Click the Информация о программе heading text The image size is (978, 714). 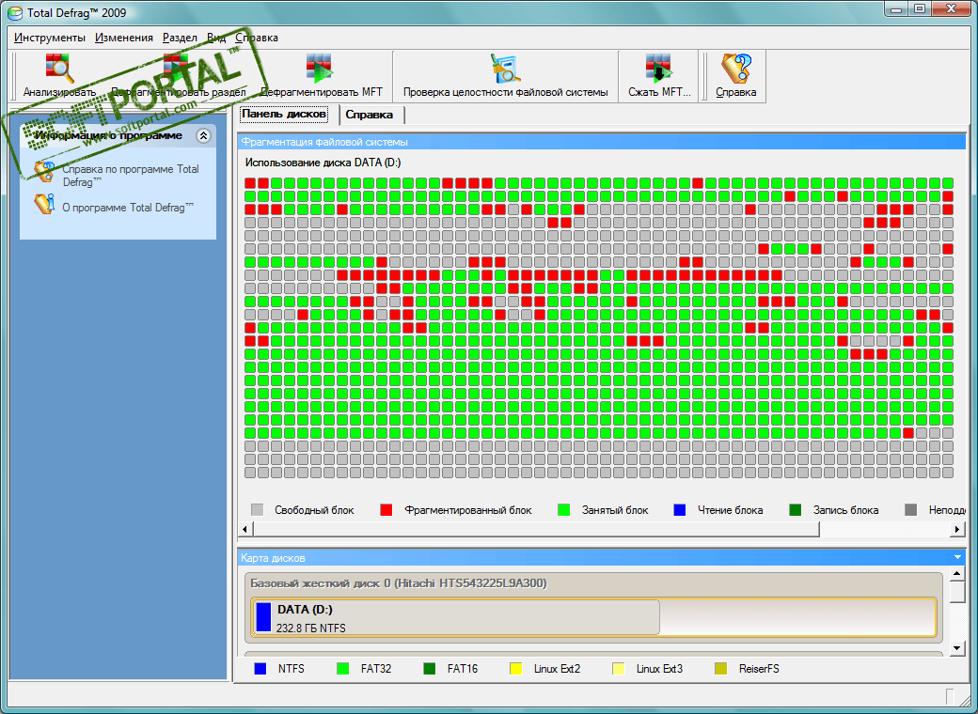pyautogui.click(x=108, y=135)
